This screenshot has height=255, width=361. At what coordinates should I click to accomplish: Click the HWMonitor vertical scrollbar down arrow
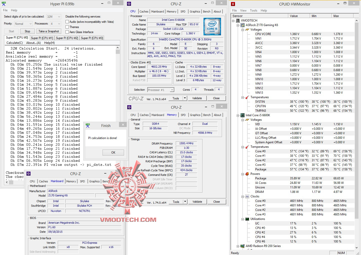coord(357,247)
